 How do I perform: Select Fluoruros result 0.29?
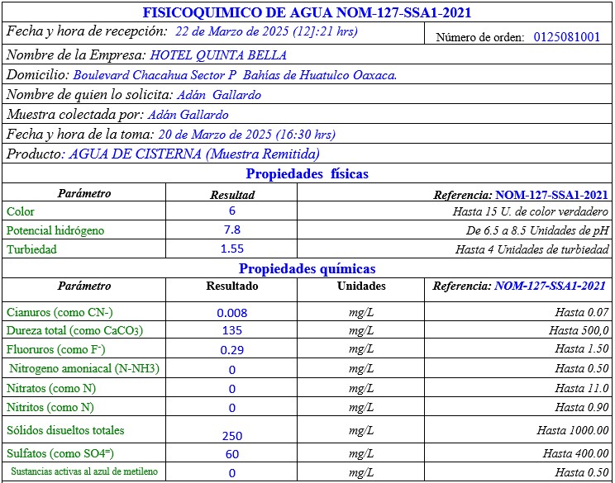click(231, 350)
